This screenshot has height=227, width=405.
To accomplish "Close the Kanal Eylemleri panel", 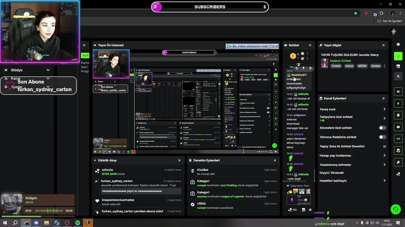I will click(383, 98).
